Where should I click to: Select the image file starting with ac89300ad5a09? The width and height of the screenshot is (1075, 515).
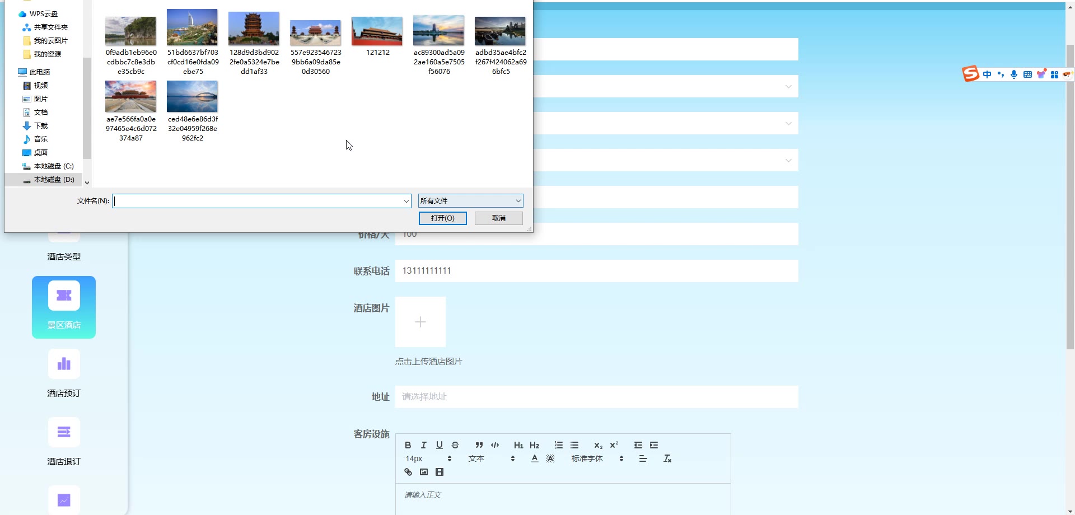click(x=439, y=46)
